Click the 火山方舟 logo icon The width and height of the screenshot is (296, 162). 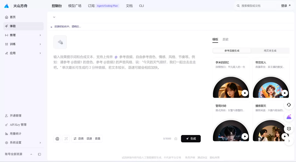point(7,6)
